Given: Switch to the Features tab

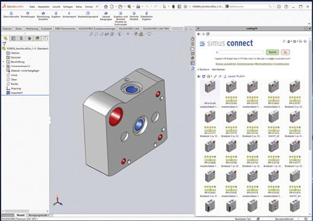Looking at the screenshot, I should pos(7,29).
